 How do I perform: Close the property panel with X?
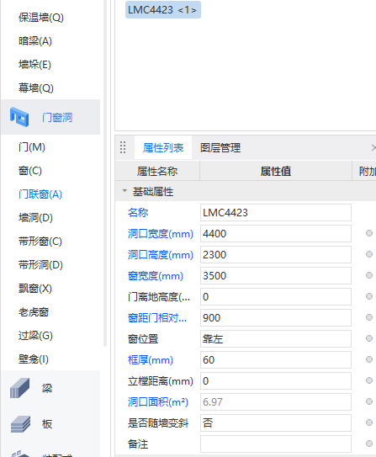[373, 148]
